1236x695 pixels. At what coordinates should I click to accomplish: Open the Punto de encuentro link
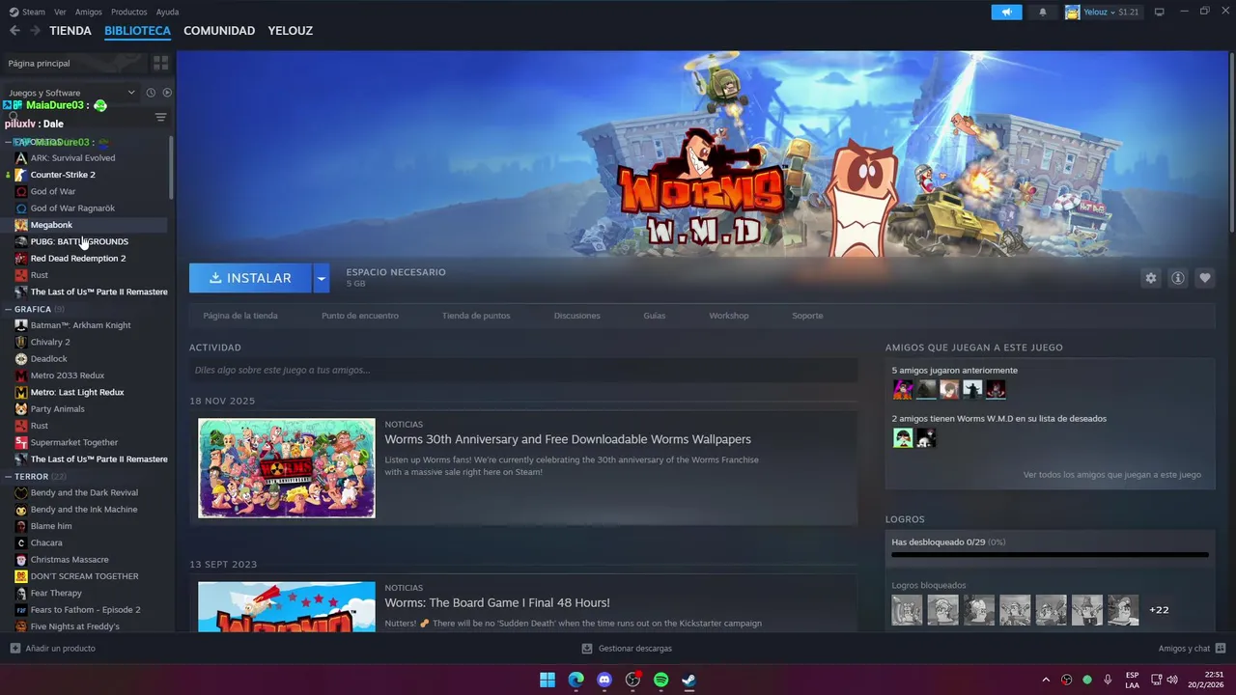(x=360, y=316)
